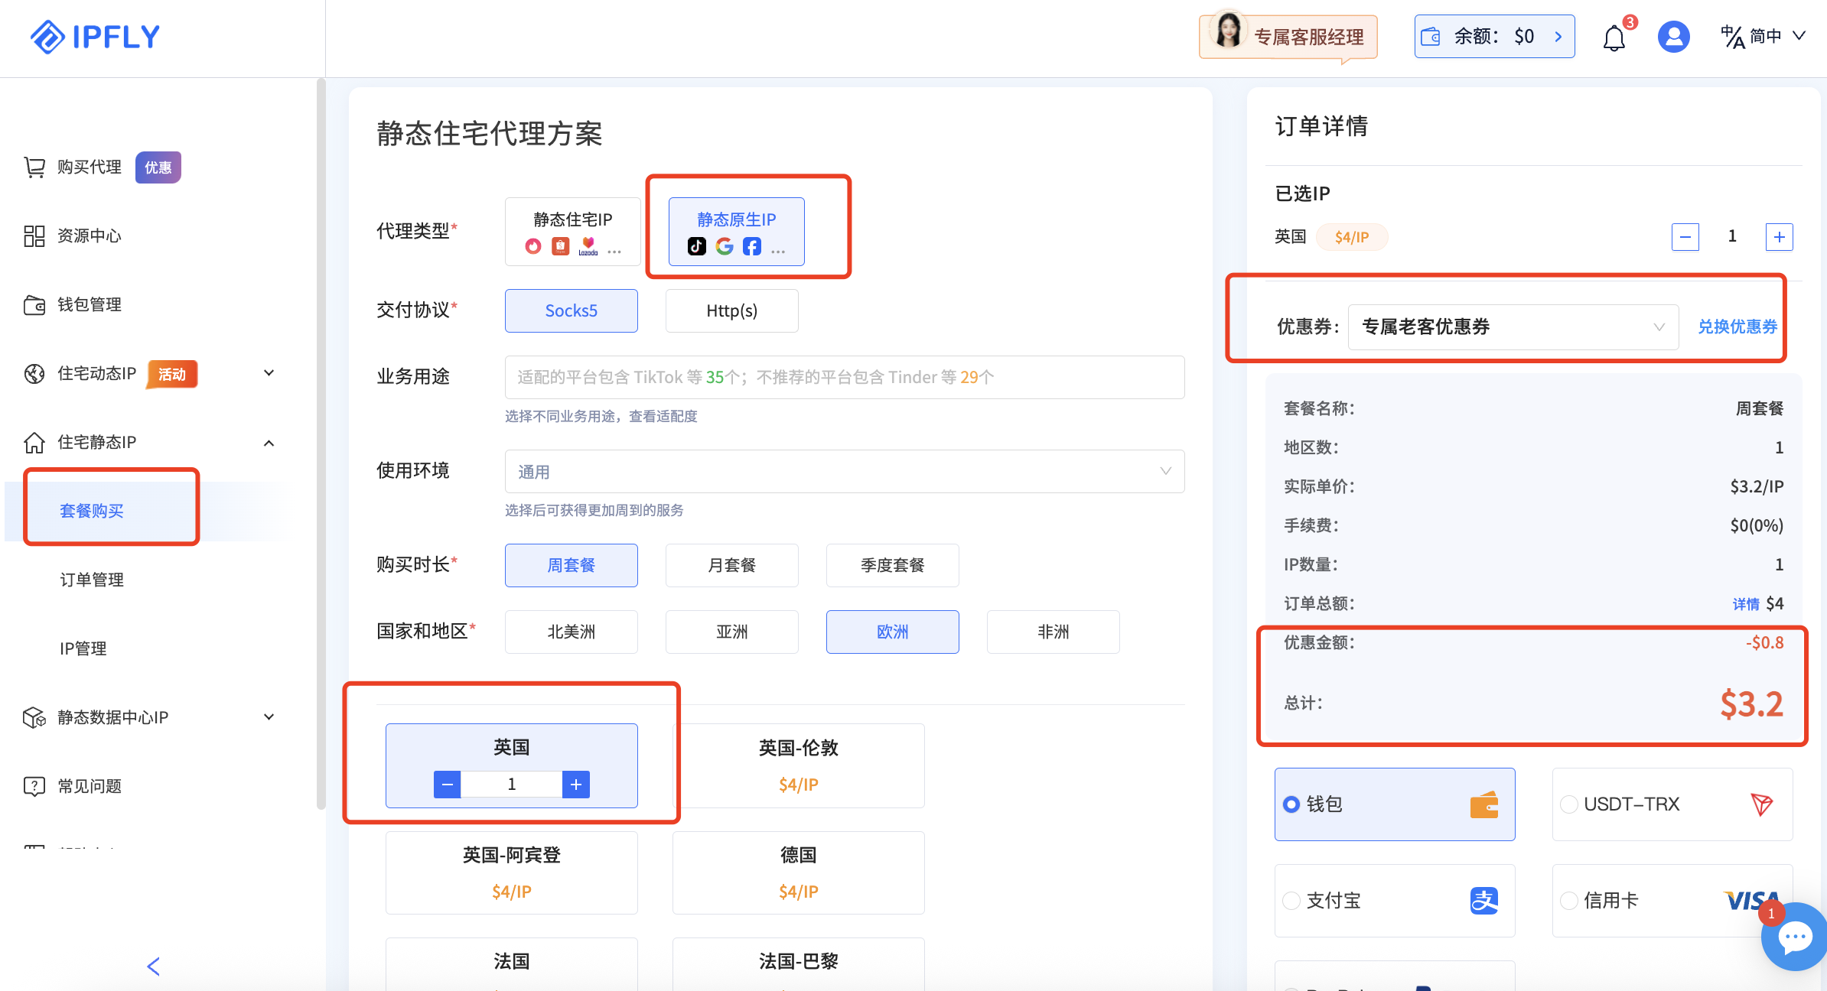Collapse sidebar using the left arrow icon
The image size is (1827, 991).
click(153, 967)
